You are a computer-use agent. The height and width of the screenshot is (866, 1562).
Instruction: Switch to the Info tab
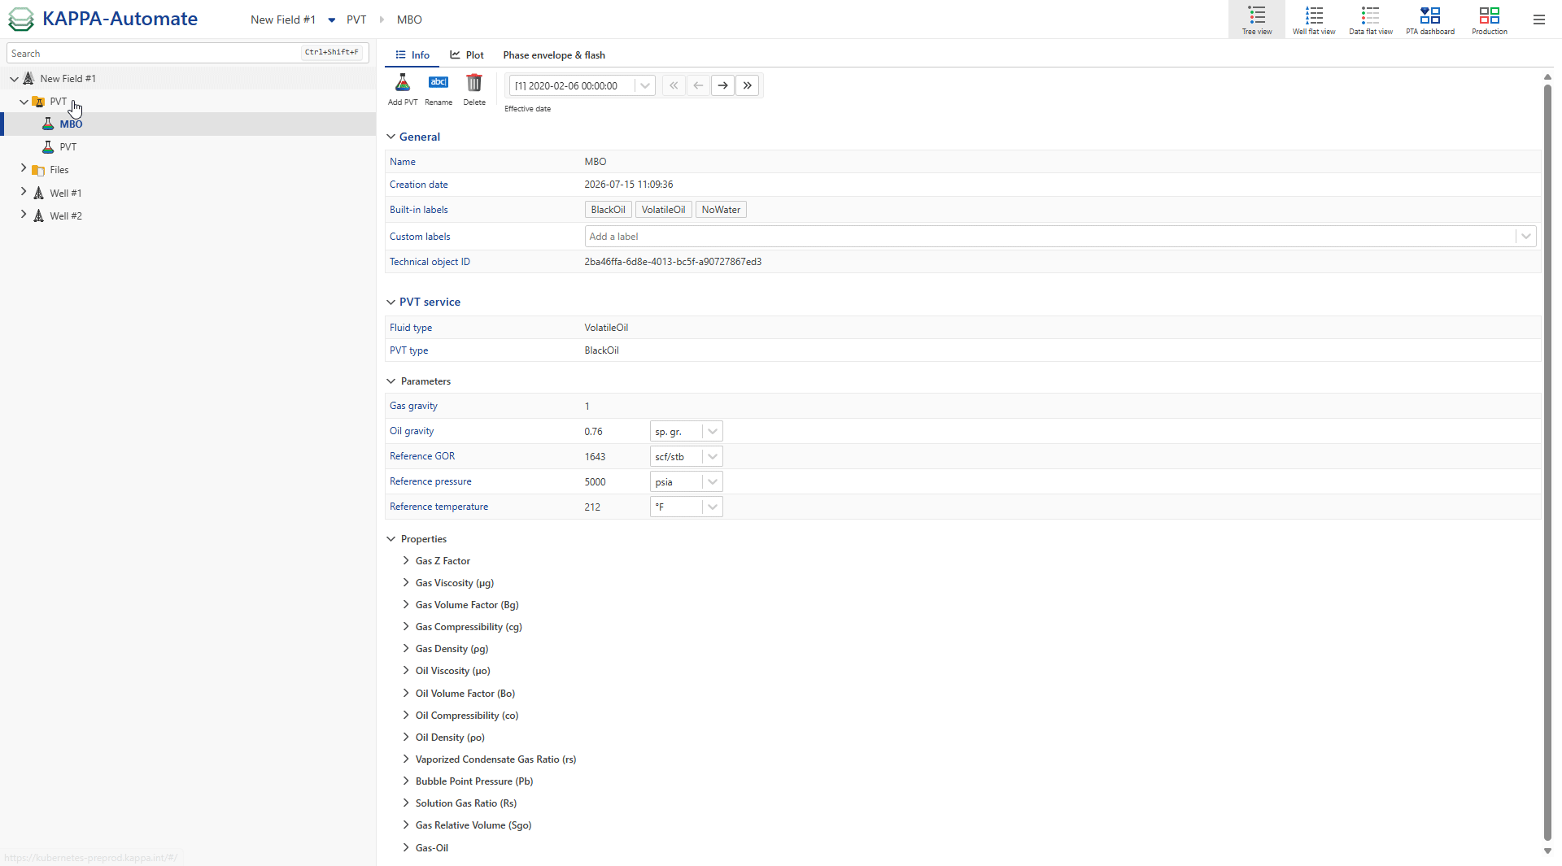[x=412, y=55]
